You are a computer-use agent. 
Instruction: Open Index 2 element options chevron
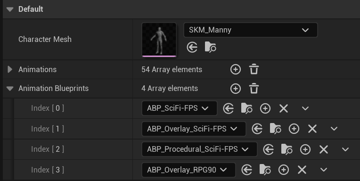[345, 149]
